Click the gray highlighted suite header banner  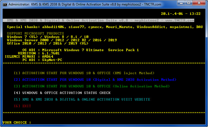(x=98, y=20)
